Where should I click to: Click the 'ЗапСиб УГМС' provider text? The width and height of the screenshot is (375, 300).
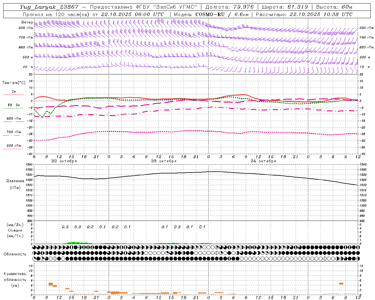(175, 7)
